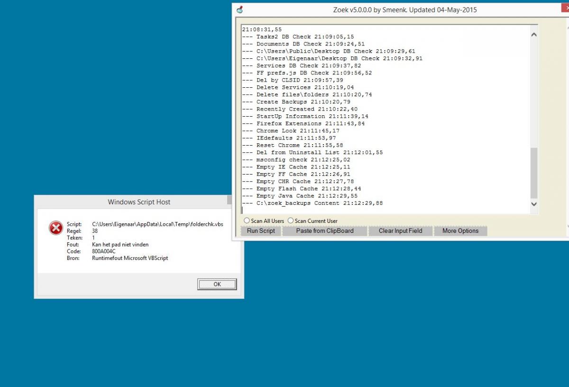Click the 'Services DB Check' log line
The width and height of the screenshot is (569, 387).
tap(302, 65)
